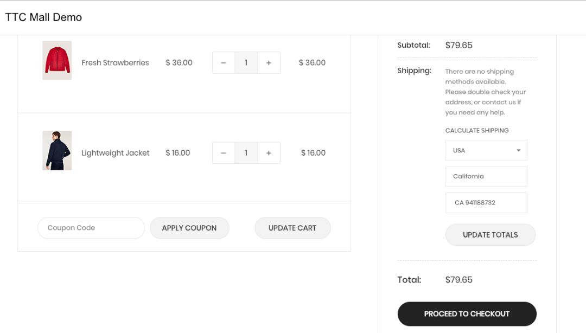Open the Fresh Strawberries product thumbnail
586x333 pixels.
click(57, 60)
